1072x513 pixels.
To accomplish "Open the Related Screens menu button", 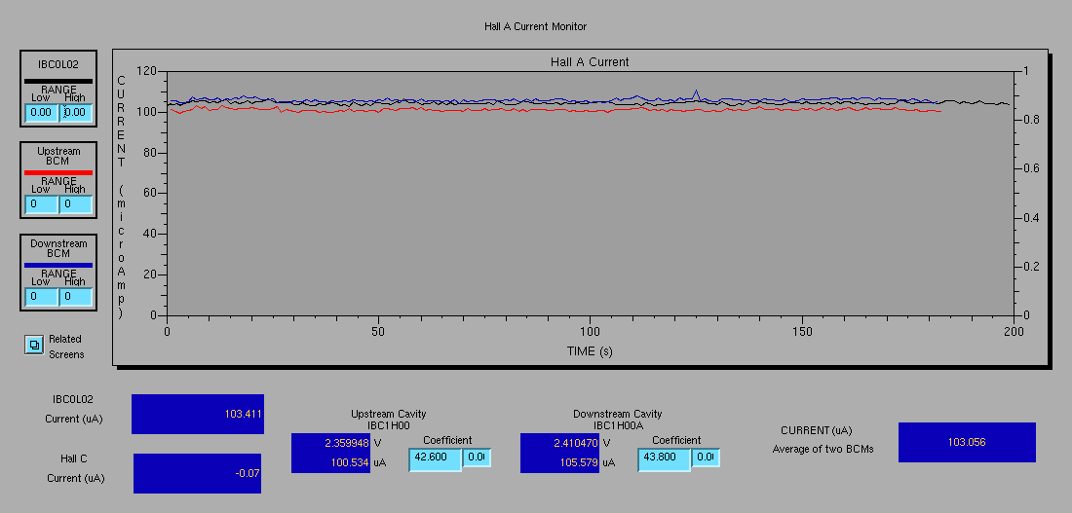I will pyautogui.click(x=33, y=345).
